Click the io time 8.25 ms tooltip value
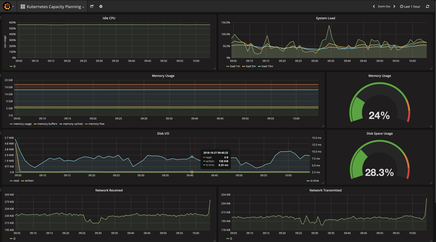 click(223, 165)
